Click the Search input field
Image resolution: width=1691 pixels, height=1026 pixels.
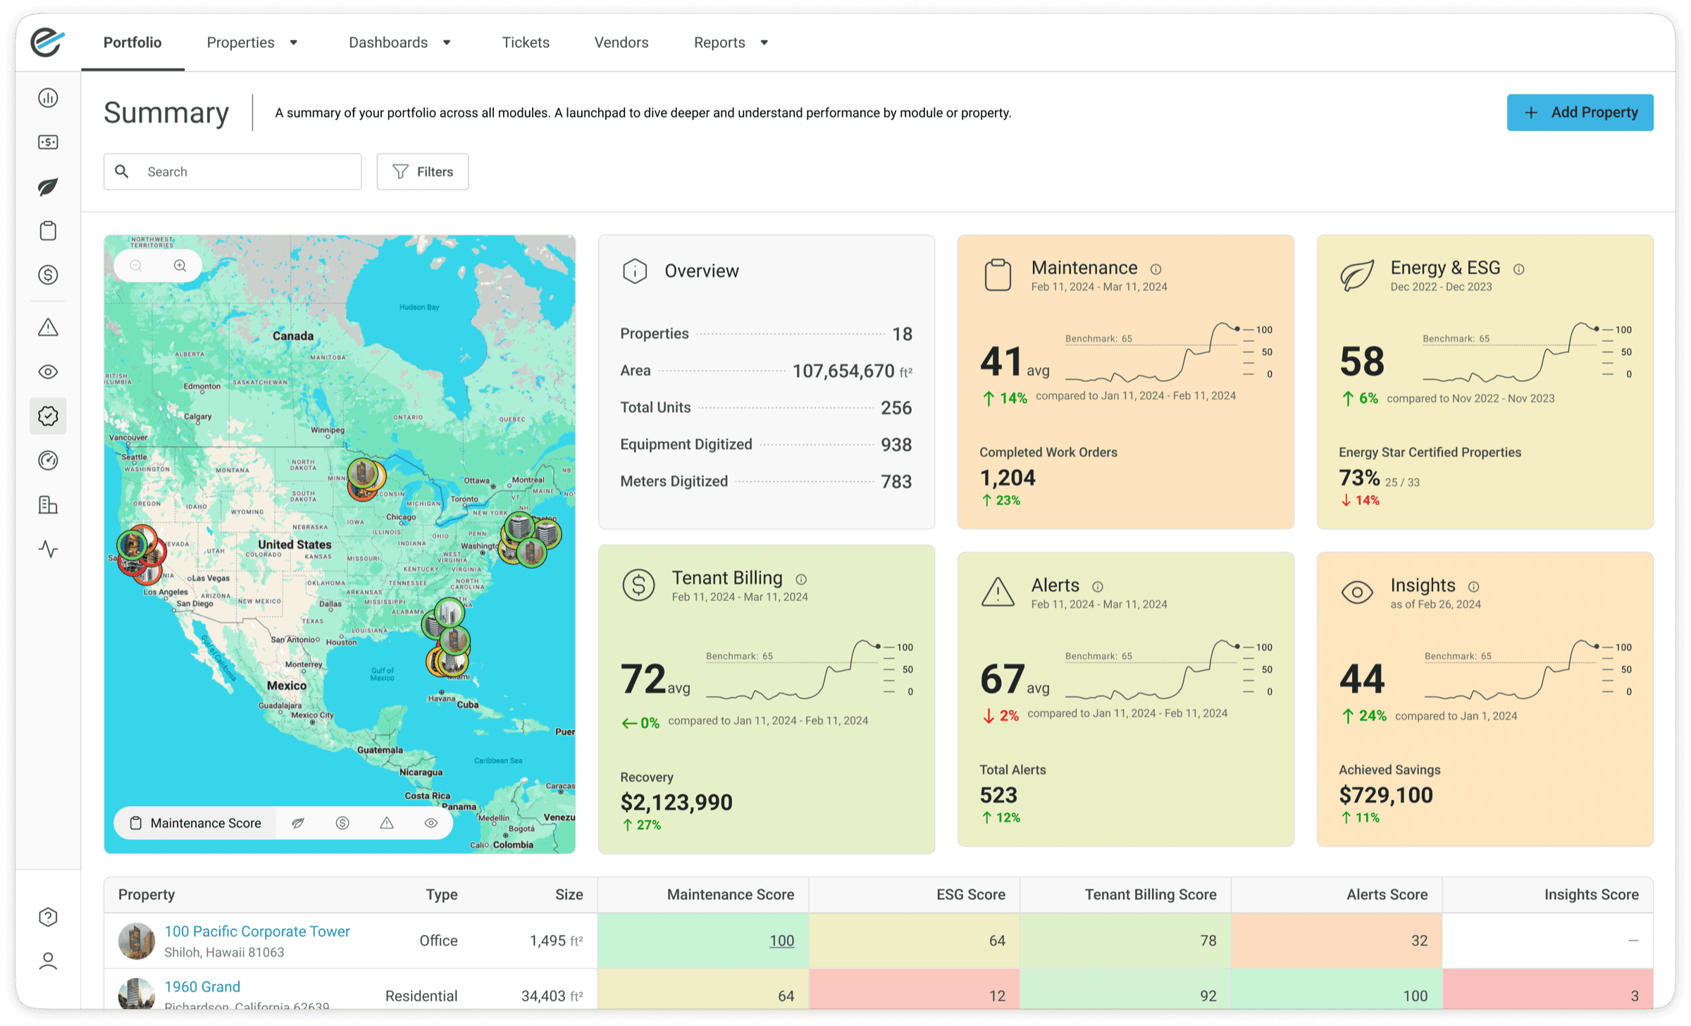click(233, 171)
